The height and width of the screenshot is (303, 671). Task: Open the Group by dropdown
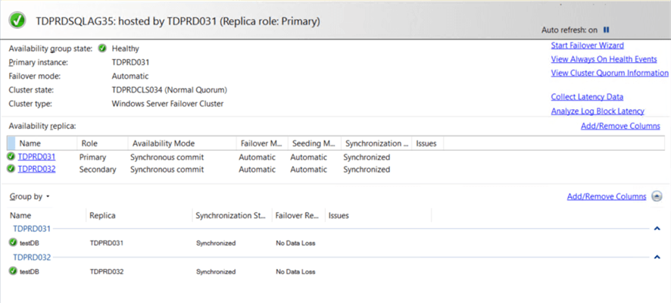click(30, 196)
